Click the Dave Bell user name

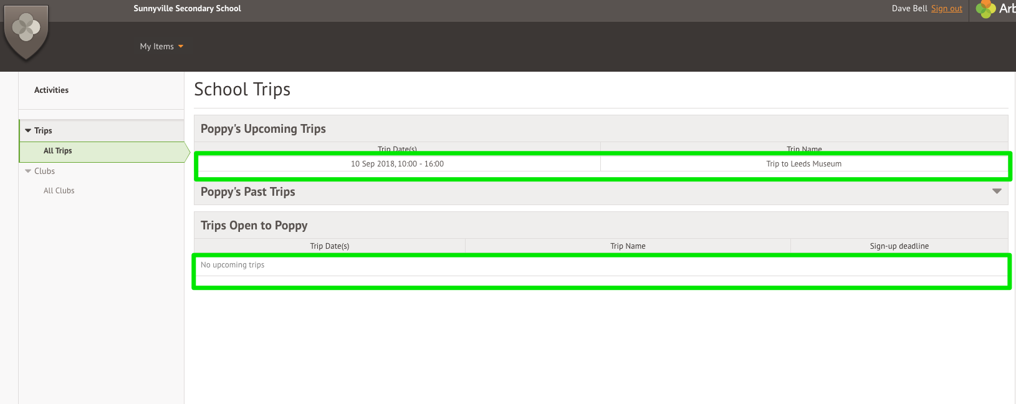coord(909,9)
